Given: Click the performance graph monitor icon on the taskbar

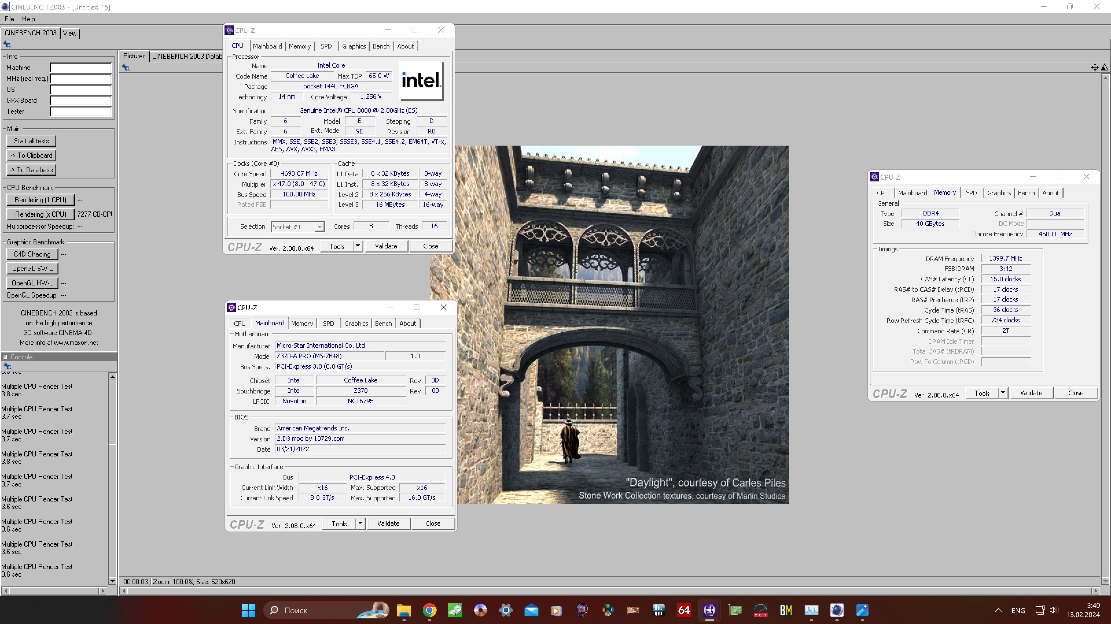Looking at the screenshot, I should (x=811, y=610).
